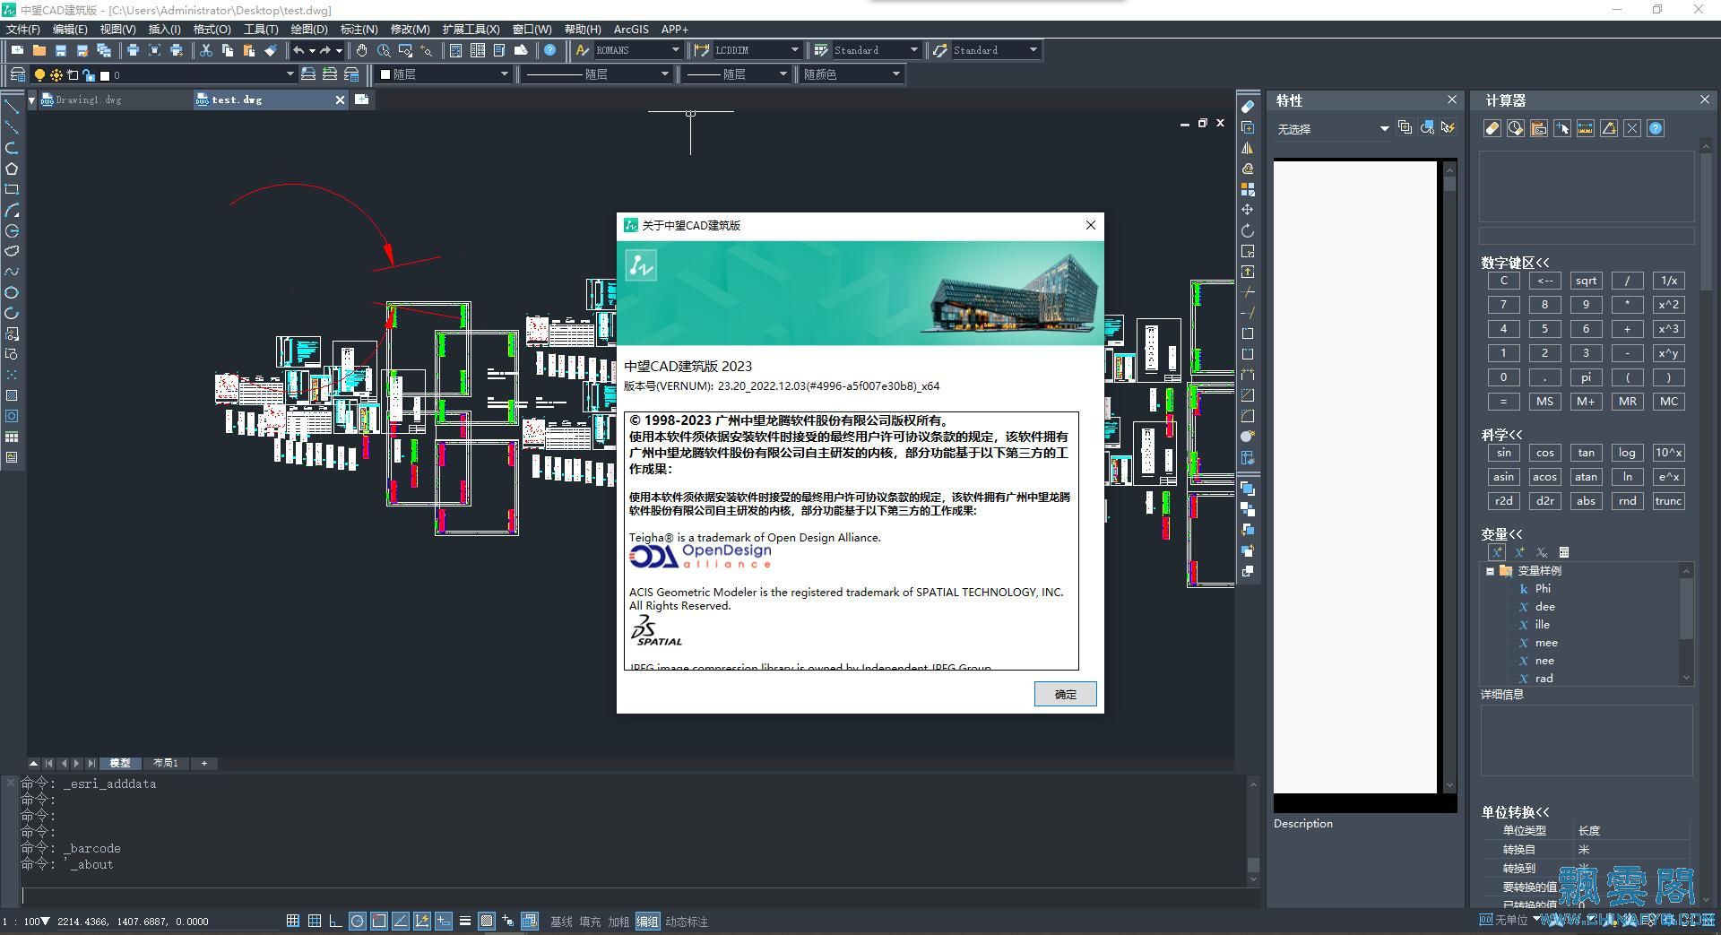Click the Zoom realtime magnifier icon

(x=384, y=50)
